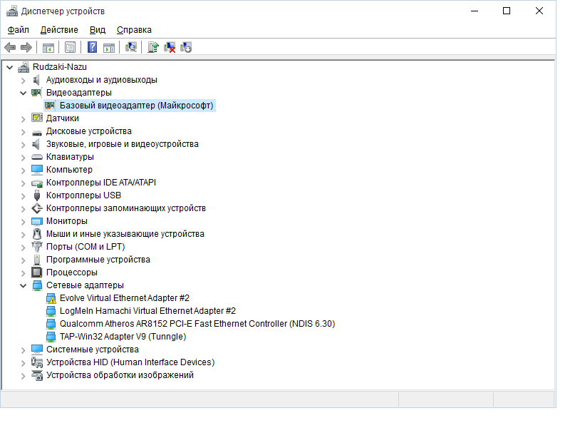Click the Процессоры chip icon

point(37,272)
